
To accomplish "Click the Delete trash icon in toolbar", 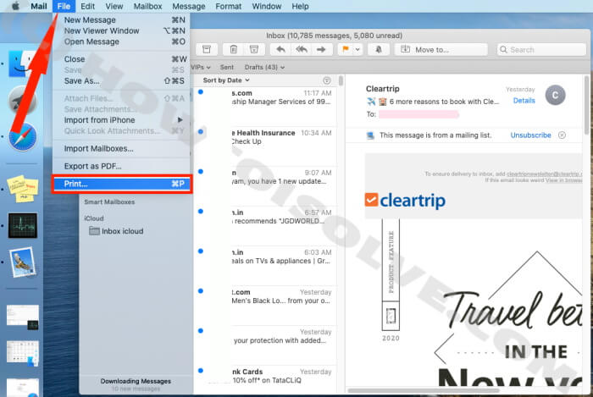I will 233,49.
